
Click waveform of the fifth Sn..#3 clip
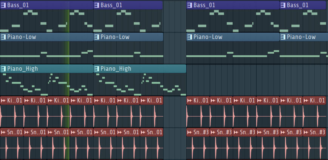291,148
